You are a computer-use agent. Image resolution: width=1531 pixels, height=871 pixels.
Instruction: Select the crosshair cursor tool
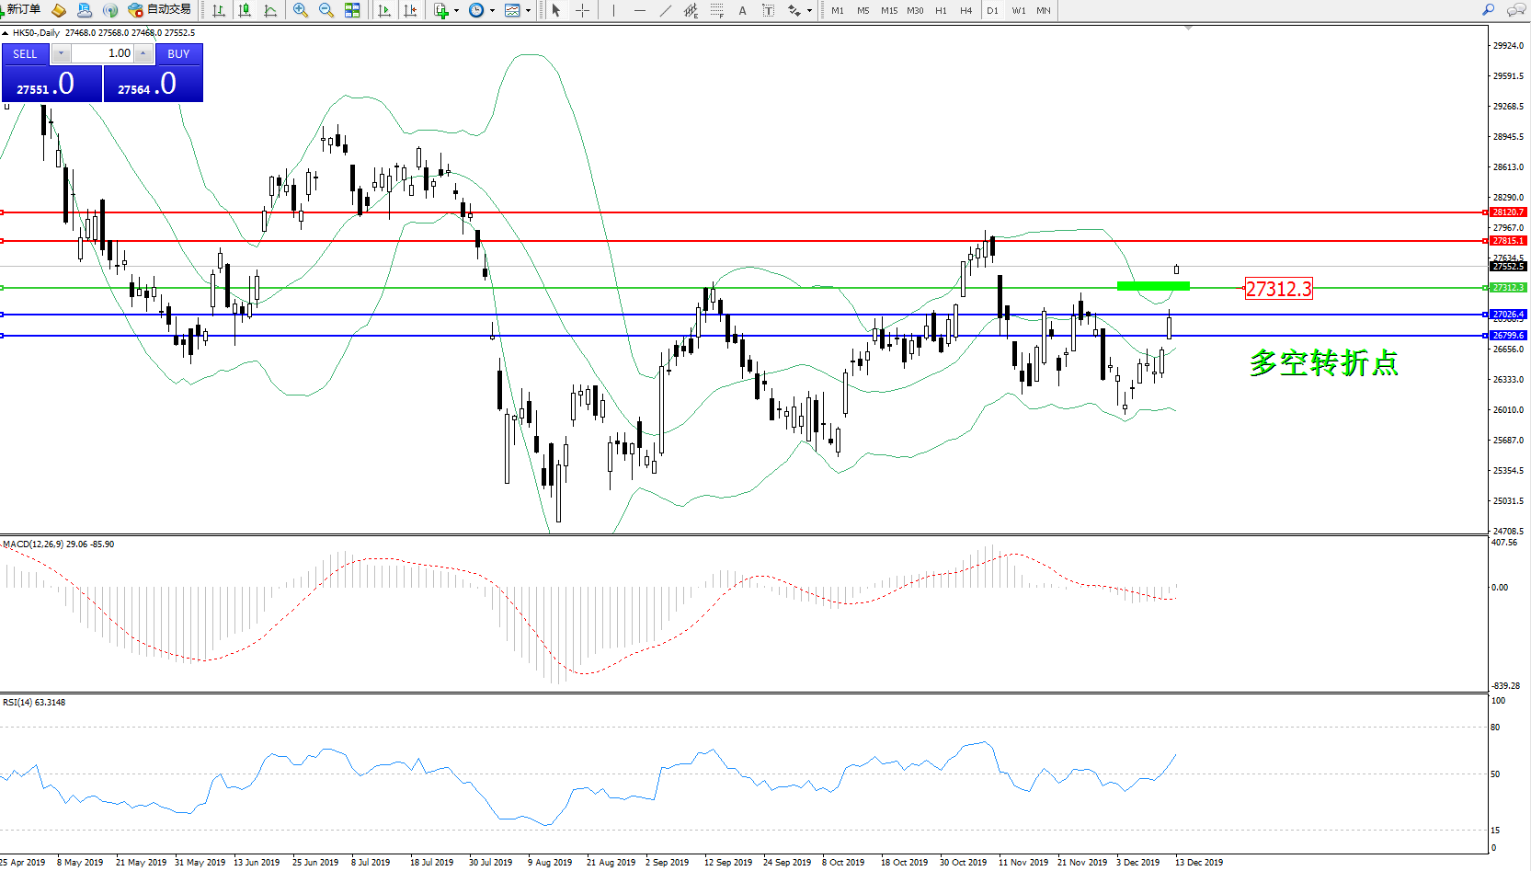582,10
